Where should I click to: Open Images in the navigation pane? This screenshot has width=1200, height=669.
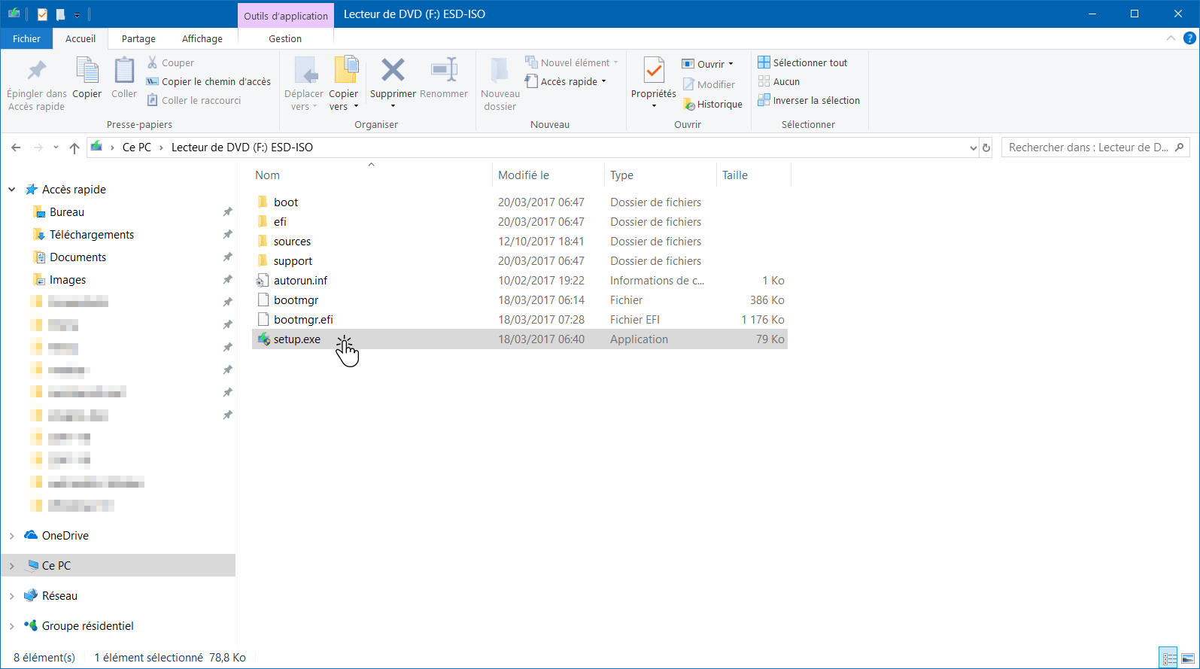(68, 280)
